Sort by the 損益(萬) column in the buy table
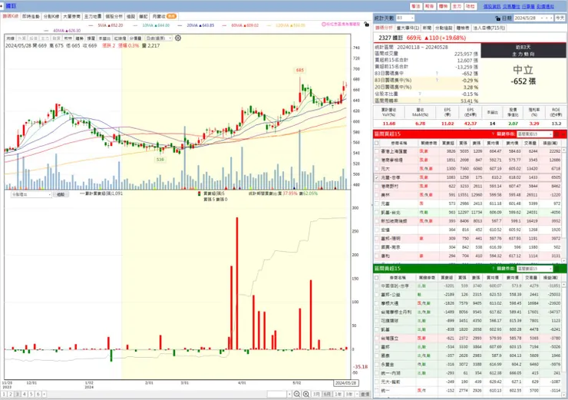 pyautogui.click(x=550, y=143)
